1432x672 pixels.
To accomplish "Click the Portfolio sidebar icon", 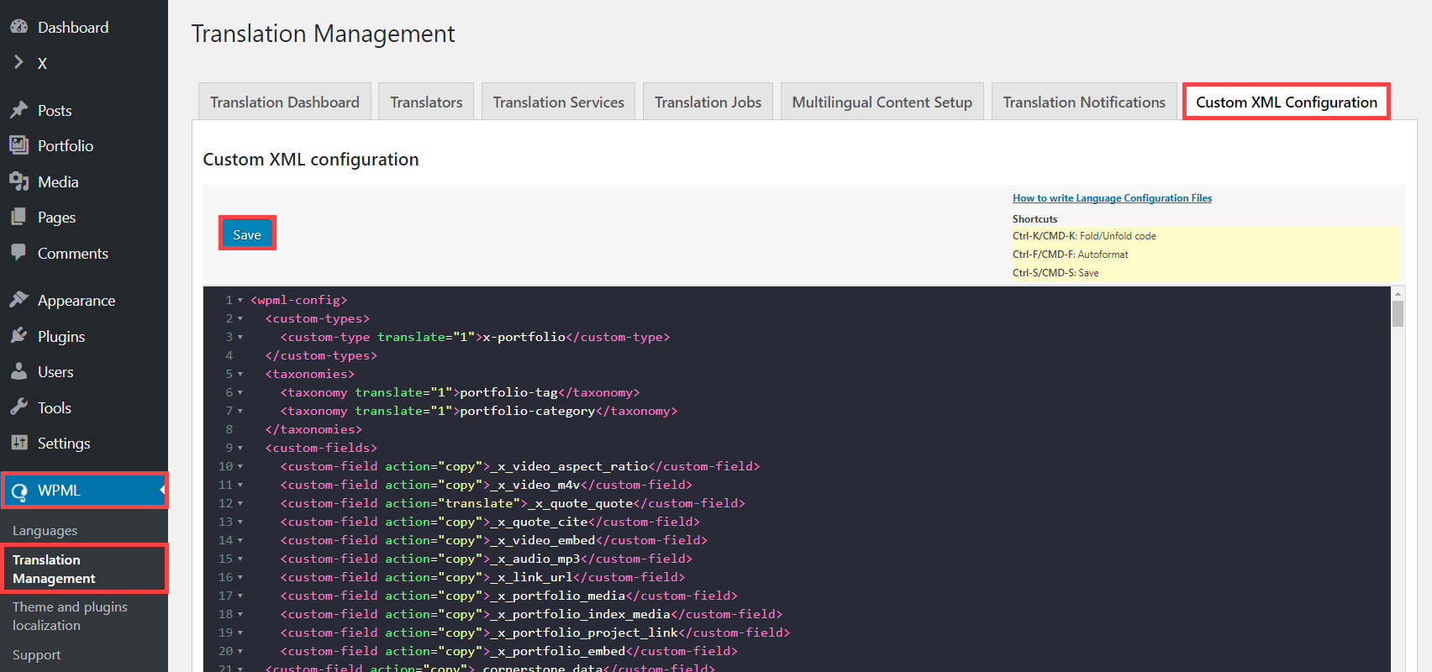I will (18, 145).
